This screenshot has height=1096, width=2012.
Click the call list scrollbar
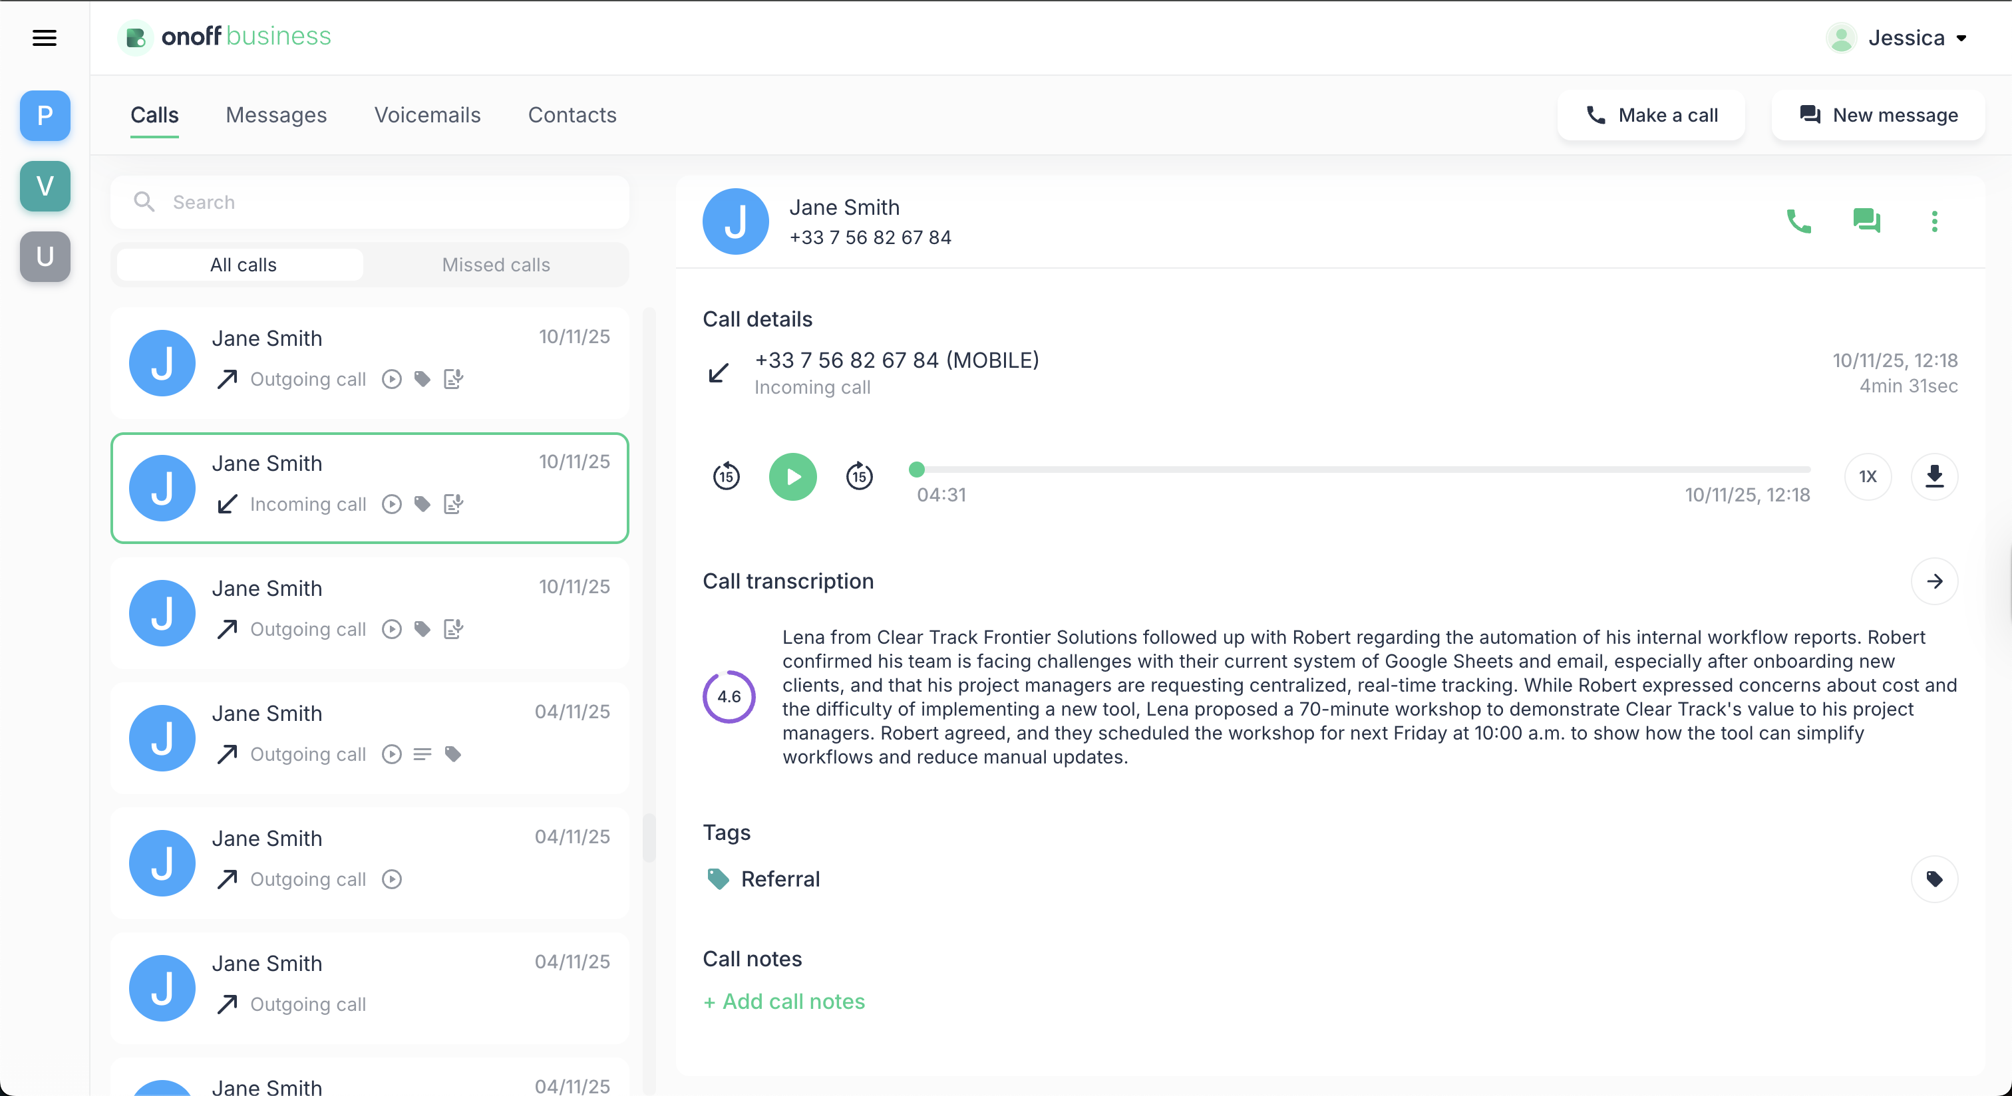tap(649, 839)
